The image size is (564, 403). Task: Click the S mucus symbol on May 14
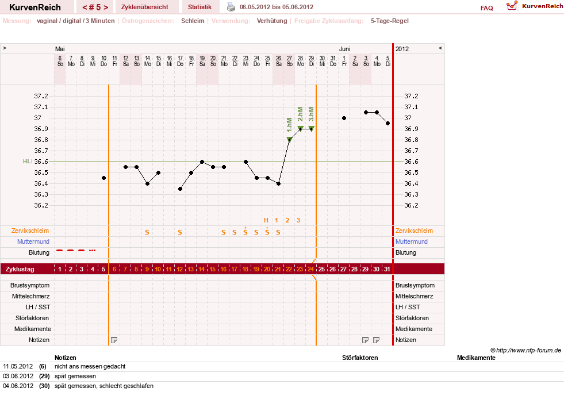tap(147, 232)
